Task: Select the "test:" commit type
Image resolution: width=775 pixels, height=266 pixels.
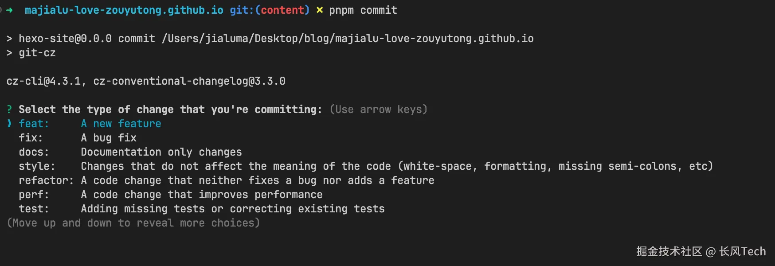Action: tap(34, 209)
